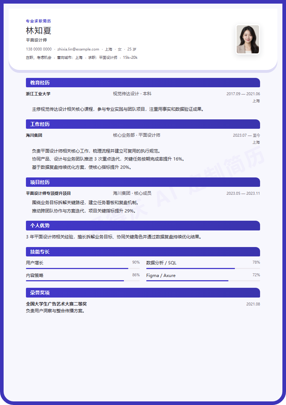The width and height of the screenshot is (286, 405).
Task: Click the 核心业务部 · 平面设计师 text
Action: click(137, 135)
